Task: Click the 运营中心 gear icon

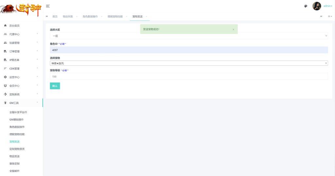Action: 5,77
